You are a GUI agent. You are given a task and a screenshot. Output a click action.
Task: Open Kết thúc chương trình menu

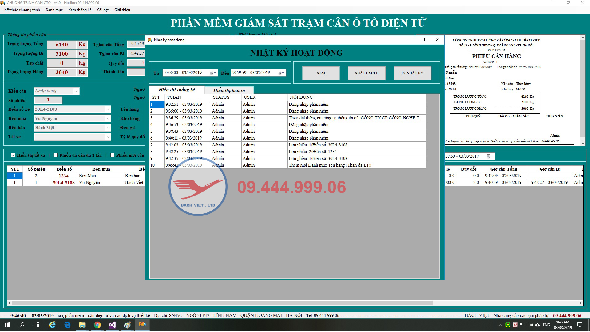[22, 10]
